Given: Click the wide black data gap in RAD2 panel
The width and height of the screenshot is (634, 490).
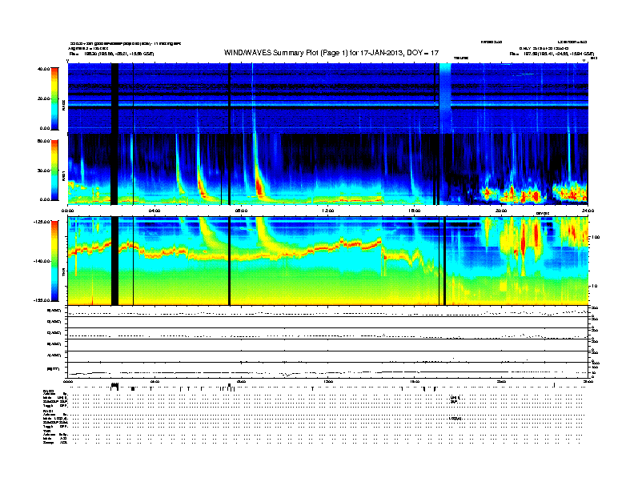Looking at the screenshot, I should click(114, 98).
